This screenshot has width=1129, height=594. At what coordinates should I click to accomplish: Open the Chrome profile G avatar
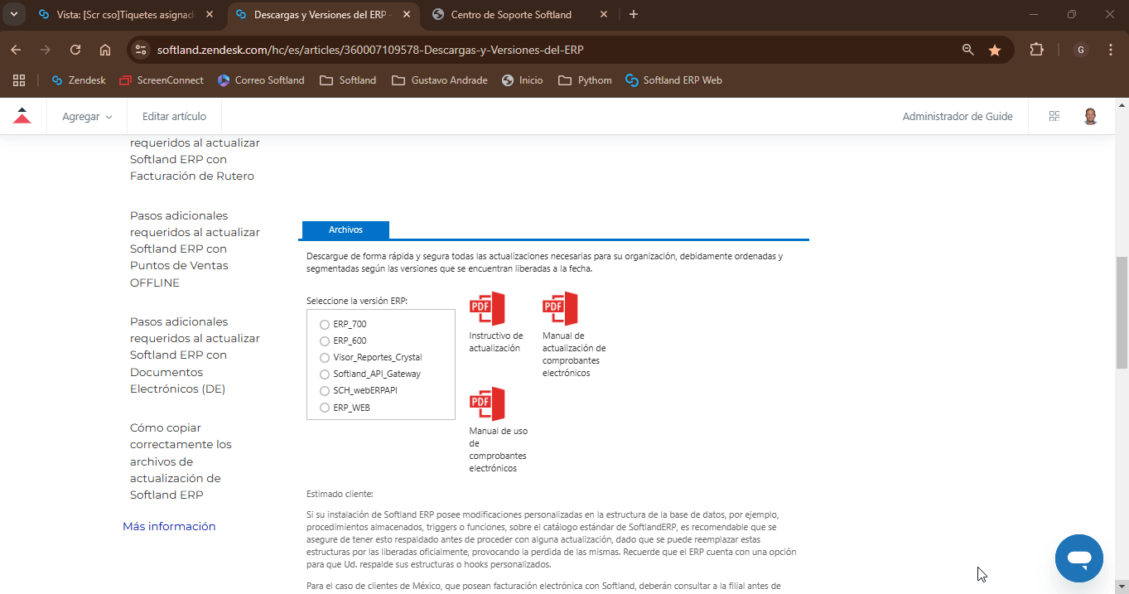(x=1080, y=50)
